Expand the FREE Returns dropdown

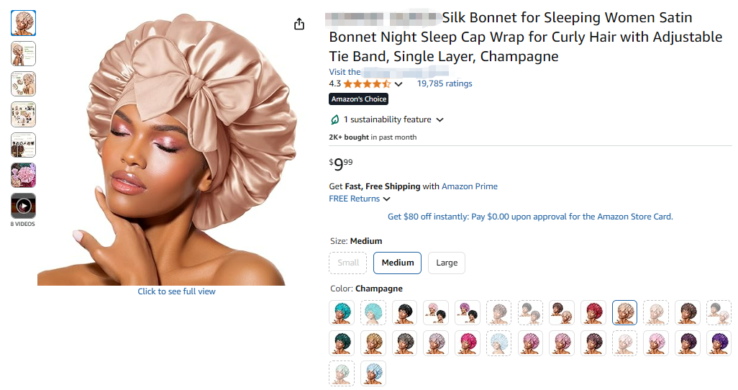pos(387,199)
